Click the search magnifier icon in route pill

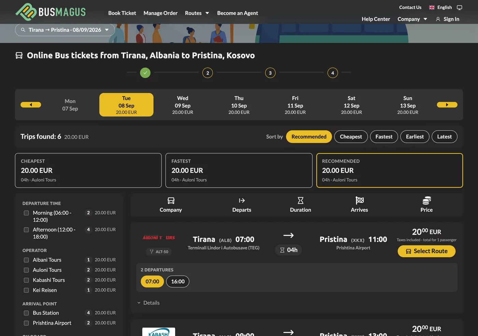(x=23, y=30)
